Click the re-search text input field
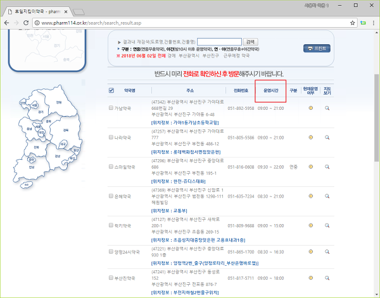Viewport: 380px width, 298px height. [219, 42]
